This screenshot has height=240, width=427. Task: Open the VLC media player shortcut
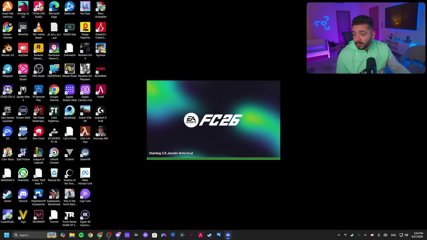click(38, 31)
